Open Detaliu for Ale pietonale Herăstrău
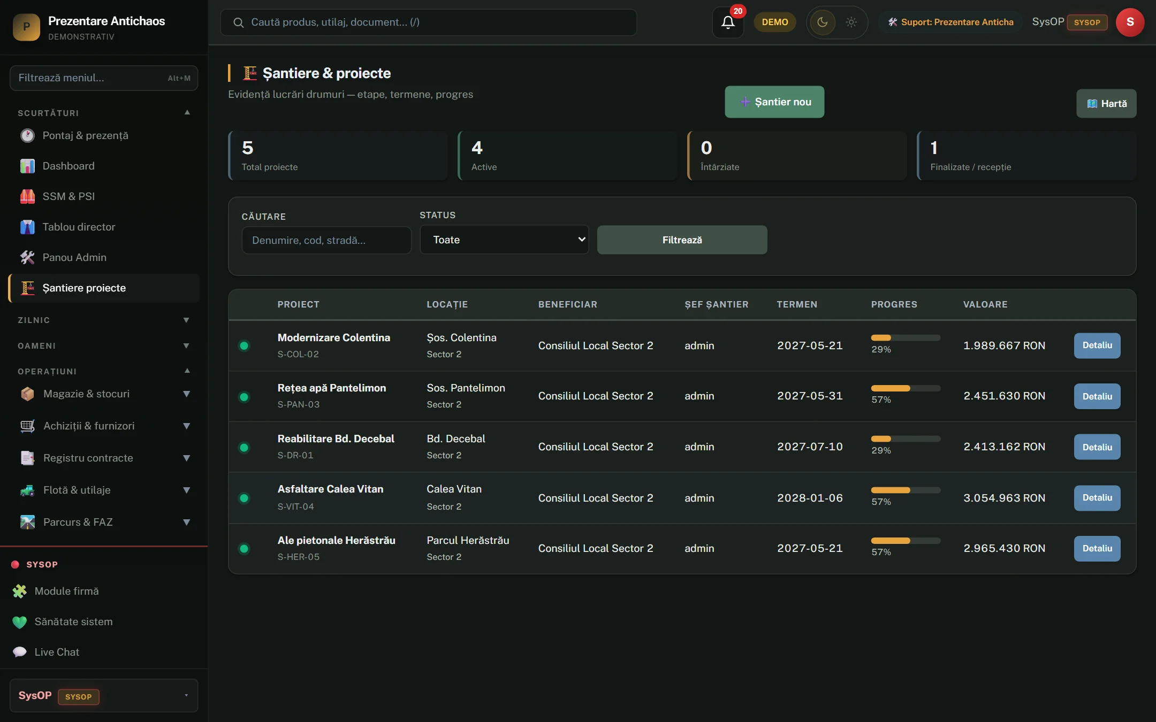Image resolution: width=1156 pixels, height=722 pixels. click(x=1097, y=549)
